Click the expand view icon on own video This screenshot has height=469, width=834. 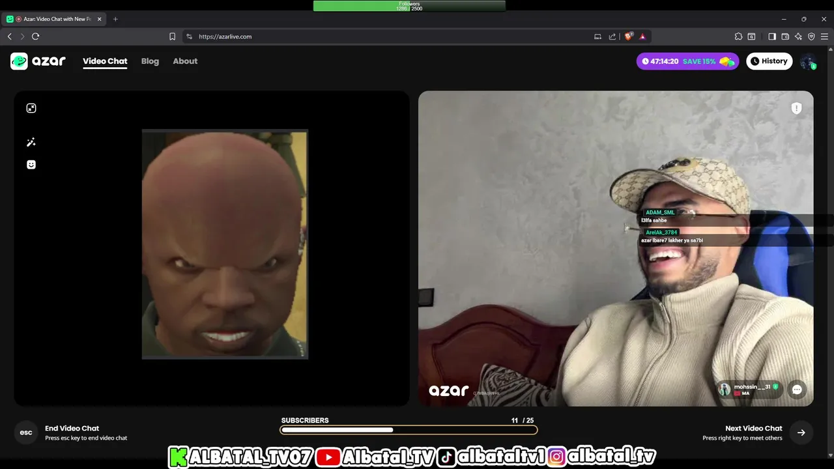[31, 108]
